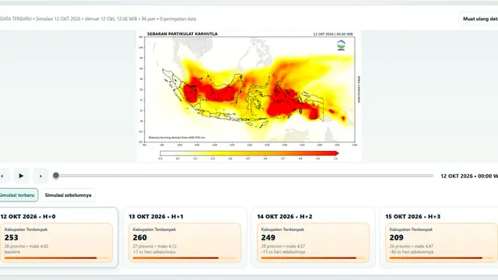This screenshot has height=280, width=498.
Task: Click the H+1 card progress bar
Action: (x=184, y=257)
